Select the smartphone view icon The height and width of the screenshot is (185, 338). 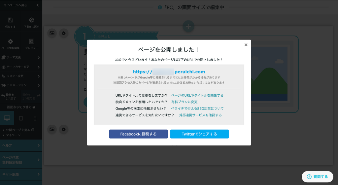tap(35, 118)
